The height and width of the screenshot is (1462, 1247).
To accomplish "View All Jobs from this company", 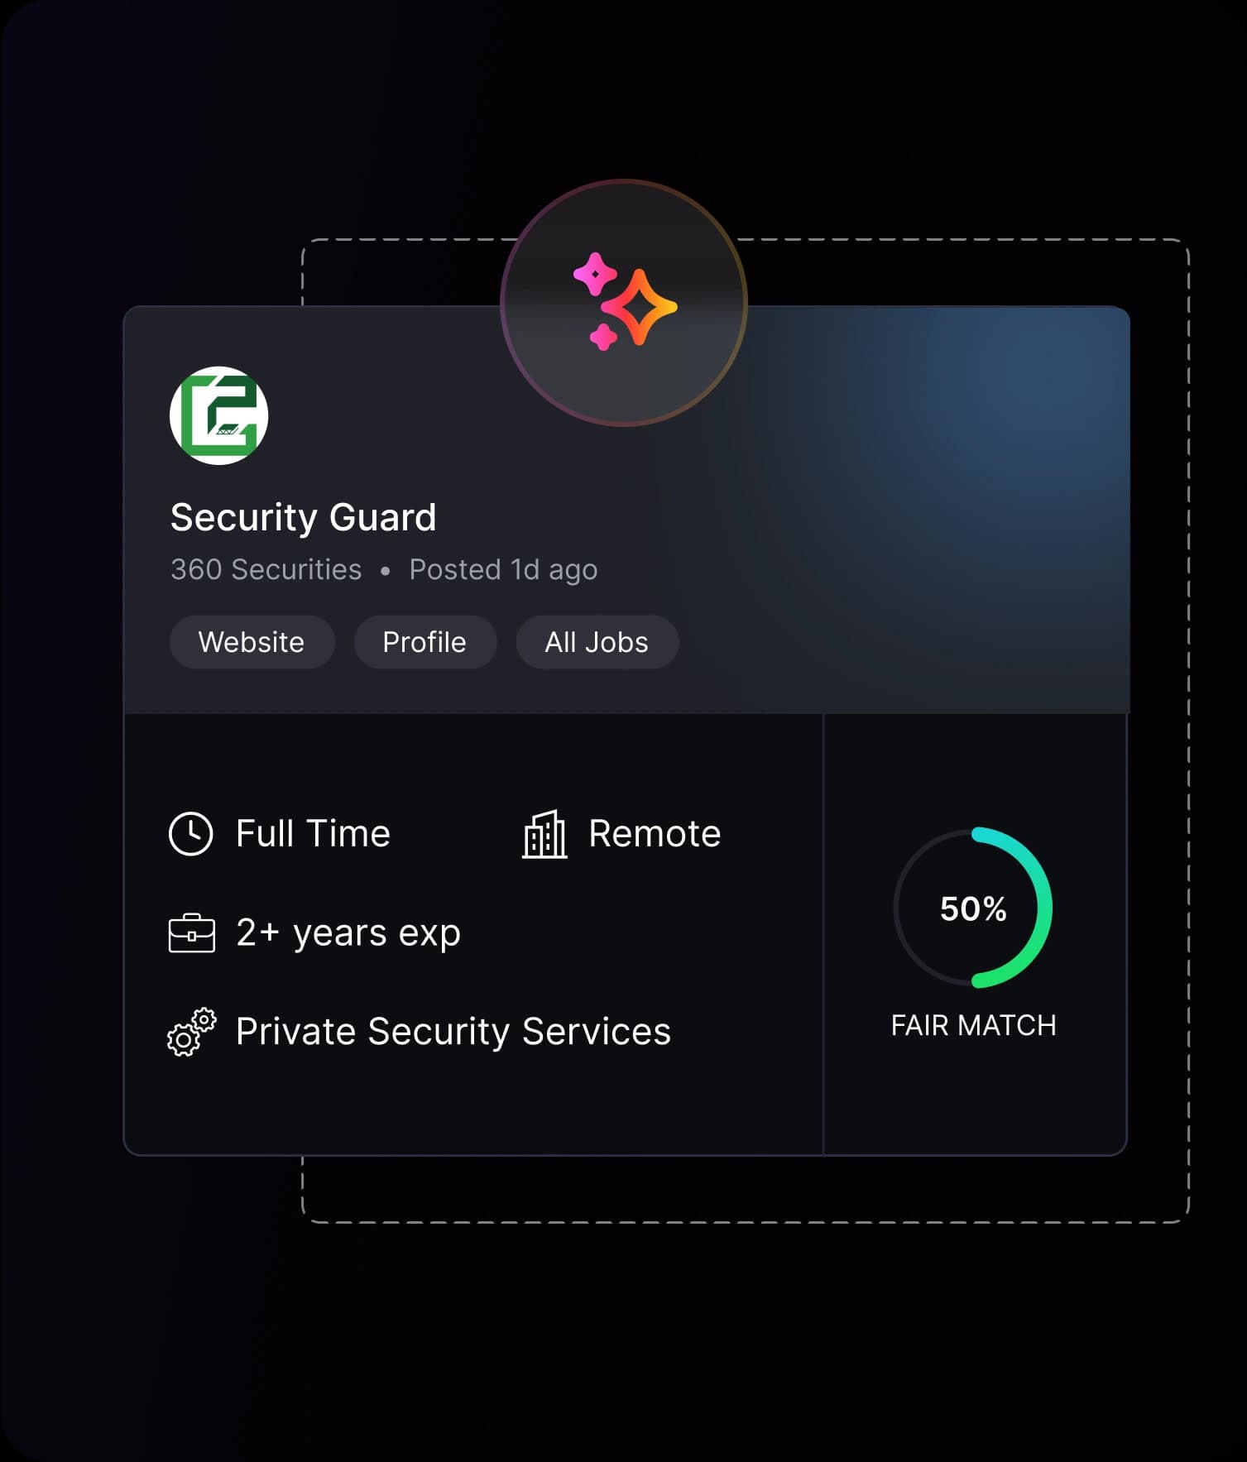I will click(597, 642).
